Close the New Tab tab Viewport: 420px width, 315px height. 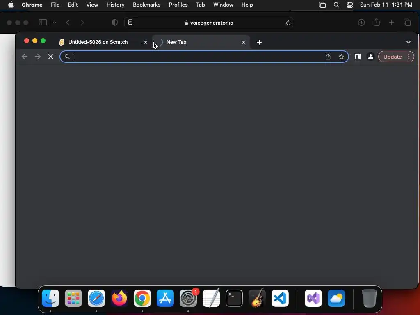click(244, 42)
